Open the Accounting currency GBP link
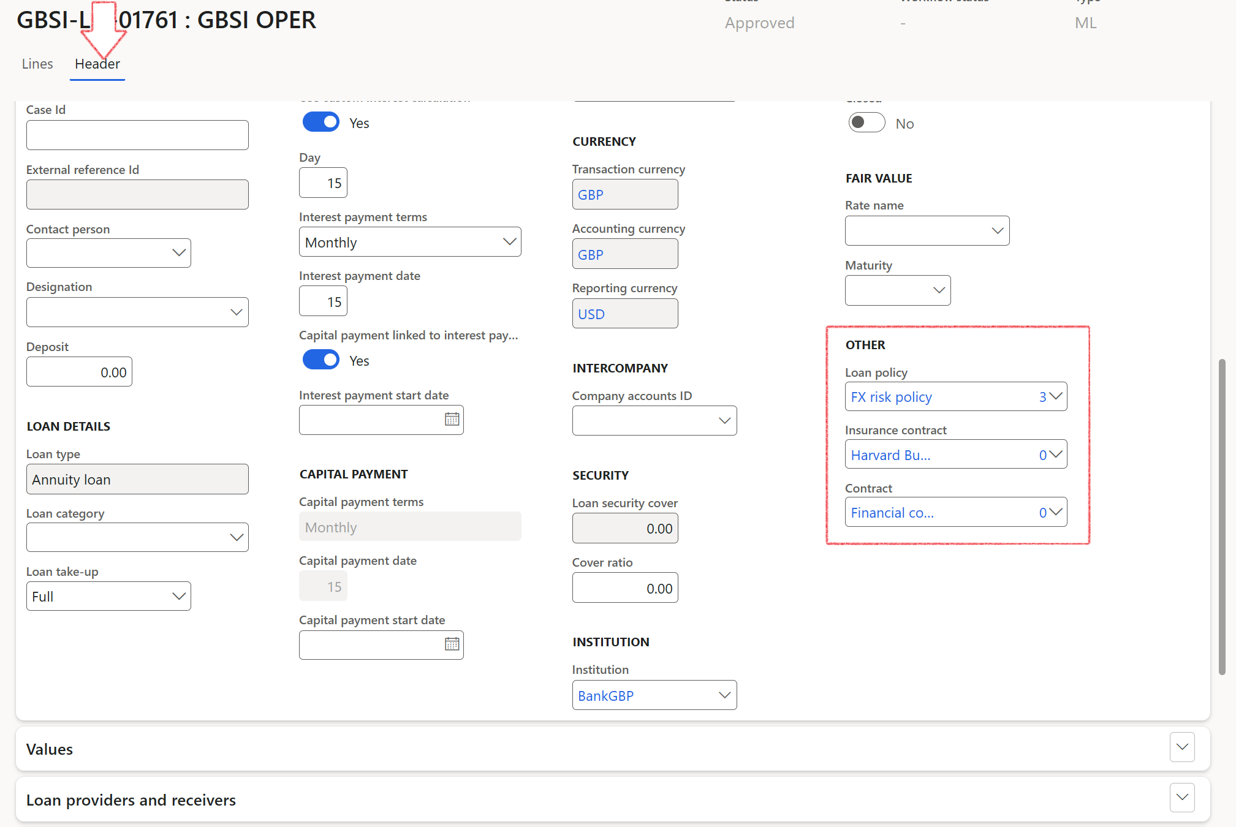 tap(591, 255)
